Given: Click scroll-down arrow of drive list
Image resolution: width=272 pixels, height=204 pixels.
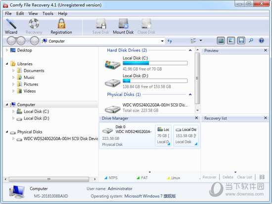Looking at the screenshot, I should [197, 110].
